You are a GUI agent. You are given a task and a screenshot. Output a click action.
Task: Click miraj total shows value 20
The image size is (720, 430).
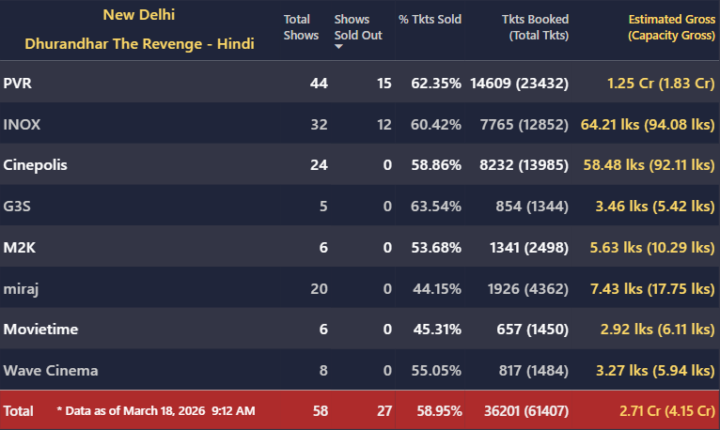(319, 289)
